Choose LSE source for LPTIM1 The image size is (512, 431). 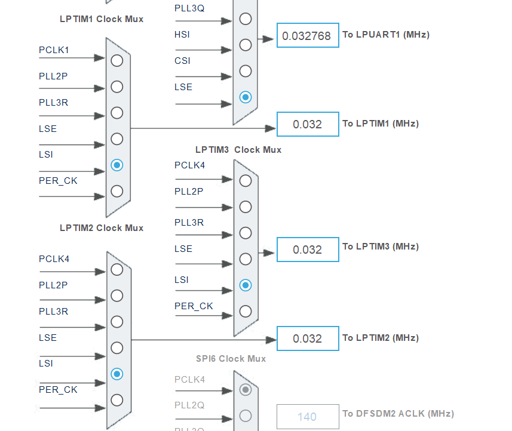tap(116, 138)
